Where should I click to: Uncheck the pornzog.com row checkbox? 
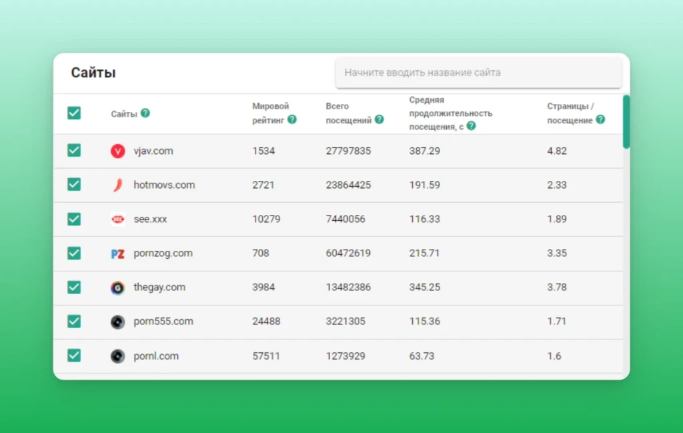point(74,253)
